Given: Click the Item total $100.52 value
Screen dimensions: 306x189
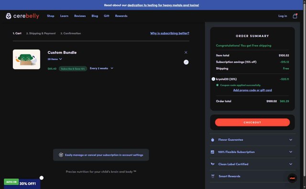Looking at the screenshot, I should coord(284,55).
